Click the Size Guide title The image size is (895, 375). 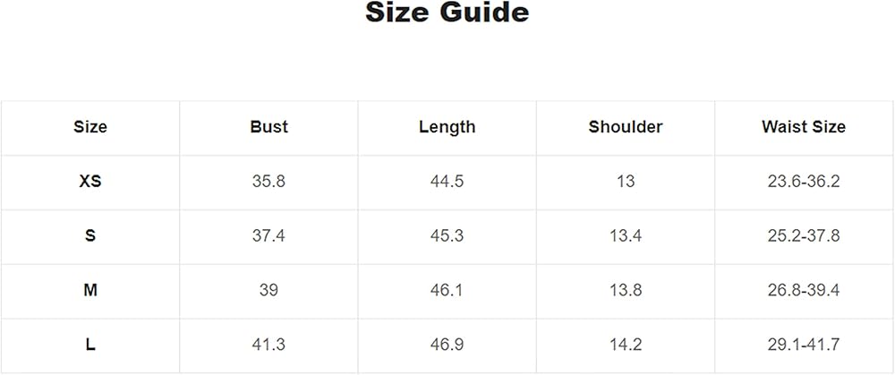(x=447, y=13)
